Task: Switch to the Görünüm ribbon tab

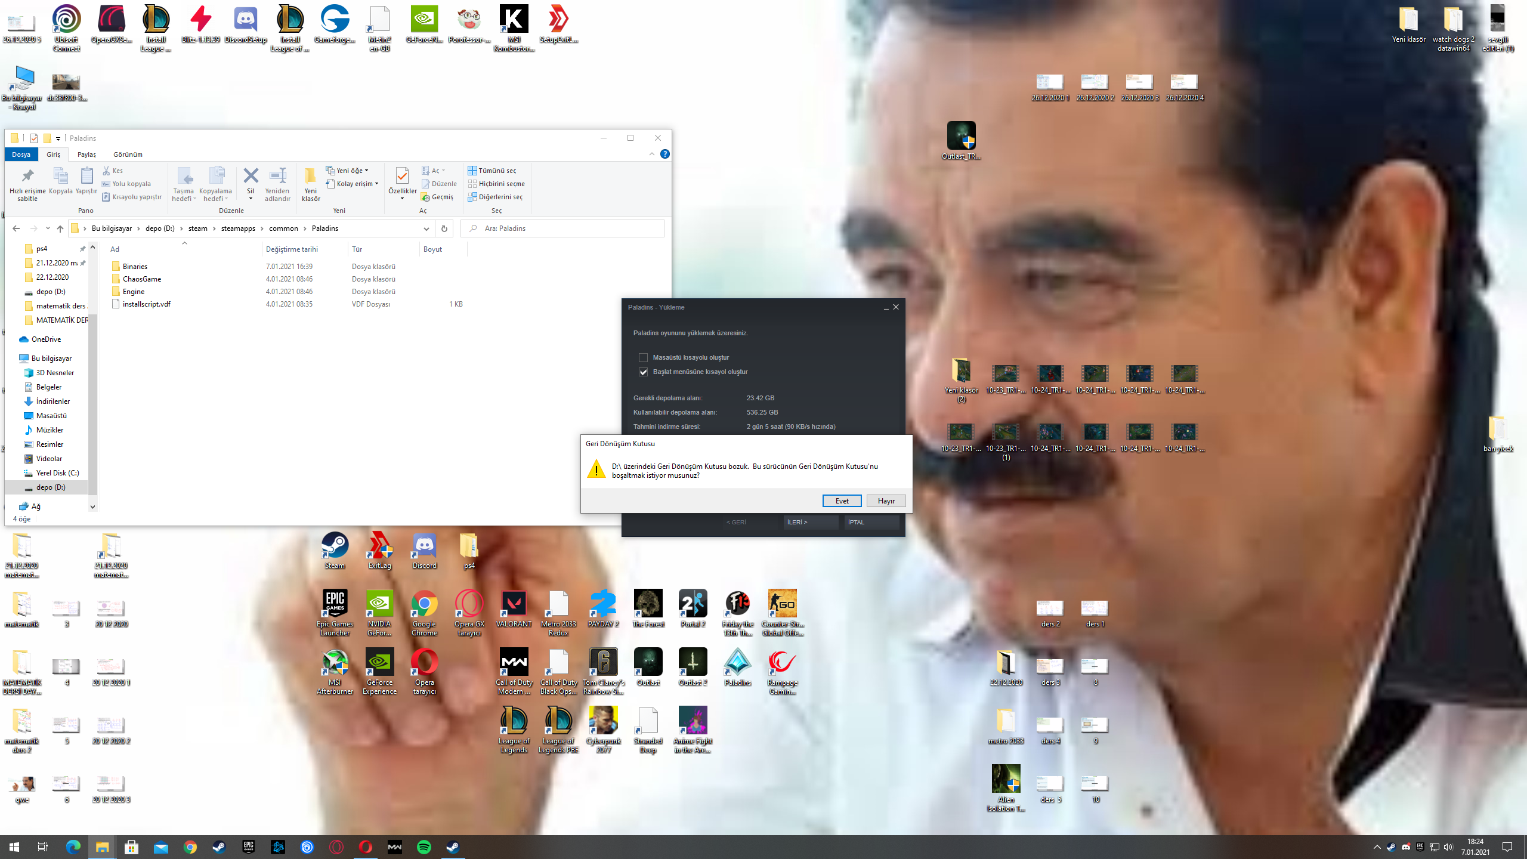Action: click(x=128, y=155)
